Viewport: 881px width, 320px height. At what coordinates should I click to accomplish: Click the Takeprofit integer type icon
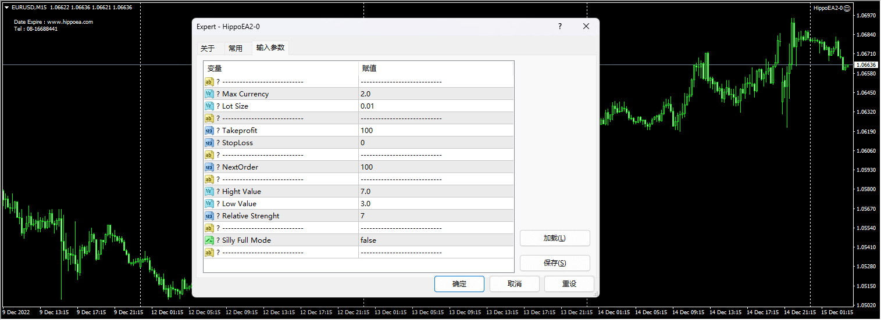tap(209, 131)
